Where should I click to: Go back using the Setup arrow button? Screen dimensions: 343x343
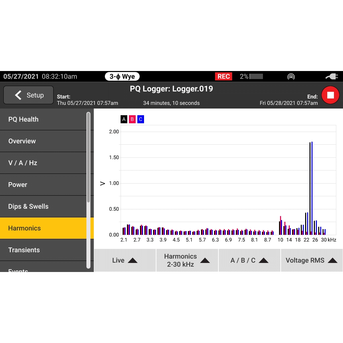[x=28, y=95]
